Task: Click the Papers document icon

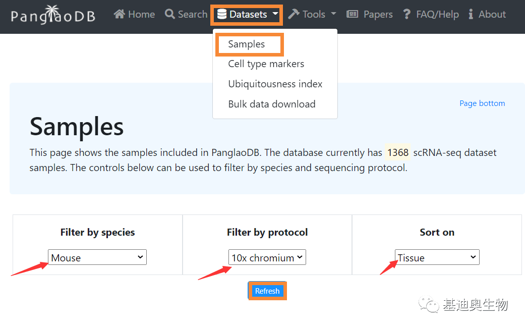Action: [x=352, y=14]
